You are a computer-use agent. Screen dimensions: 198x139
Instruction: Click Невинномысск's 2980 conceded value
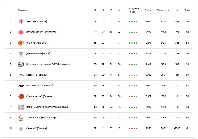(x=163, y=107)
